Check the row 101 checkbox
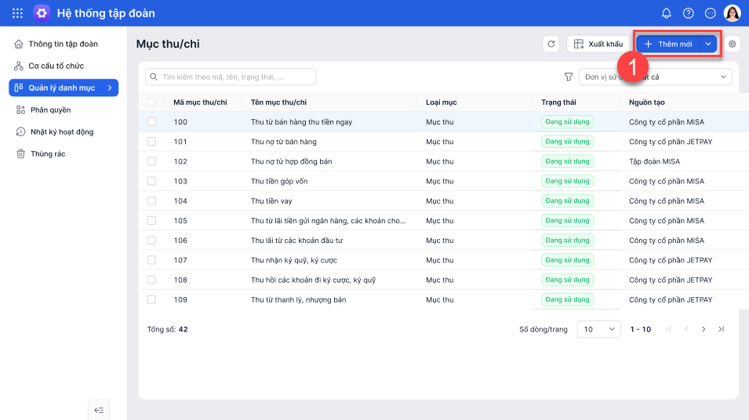This screenshot has height=420, width=749. coord(151,142)
